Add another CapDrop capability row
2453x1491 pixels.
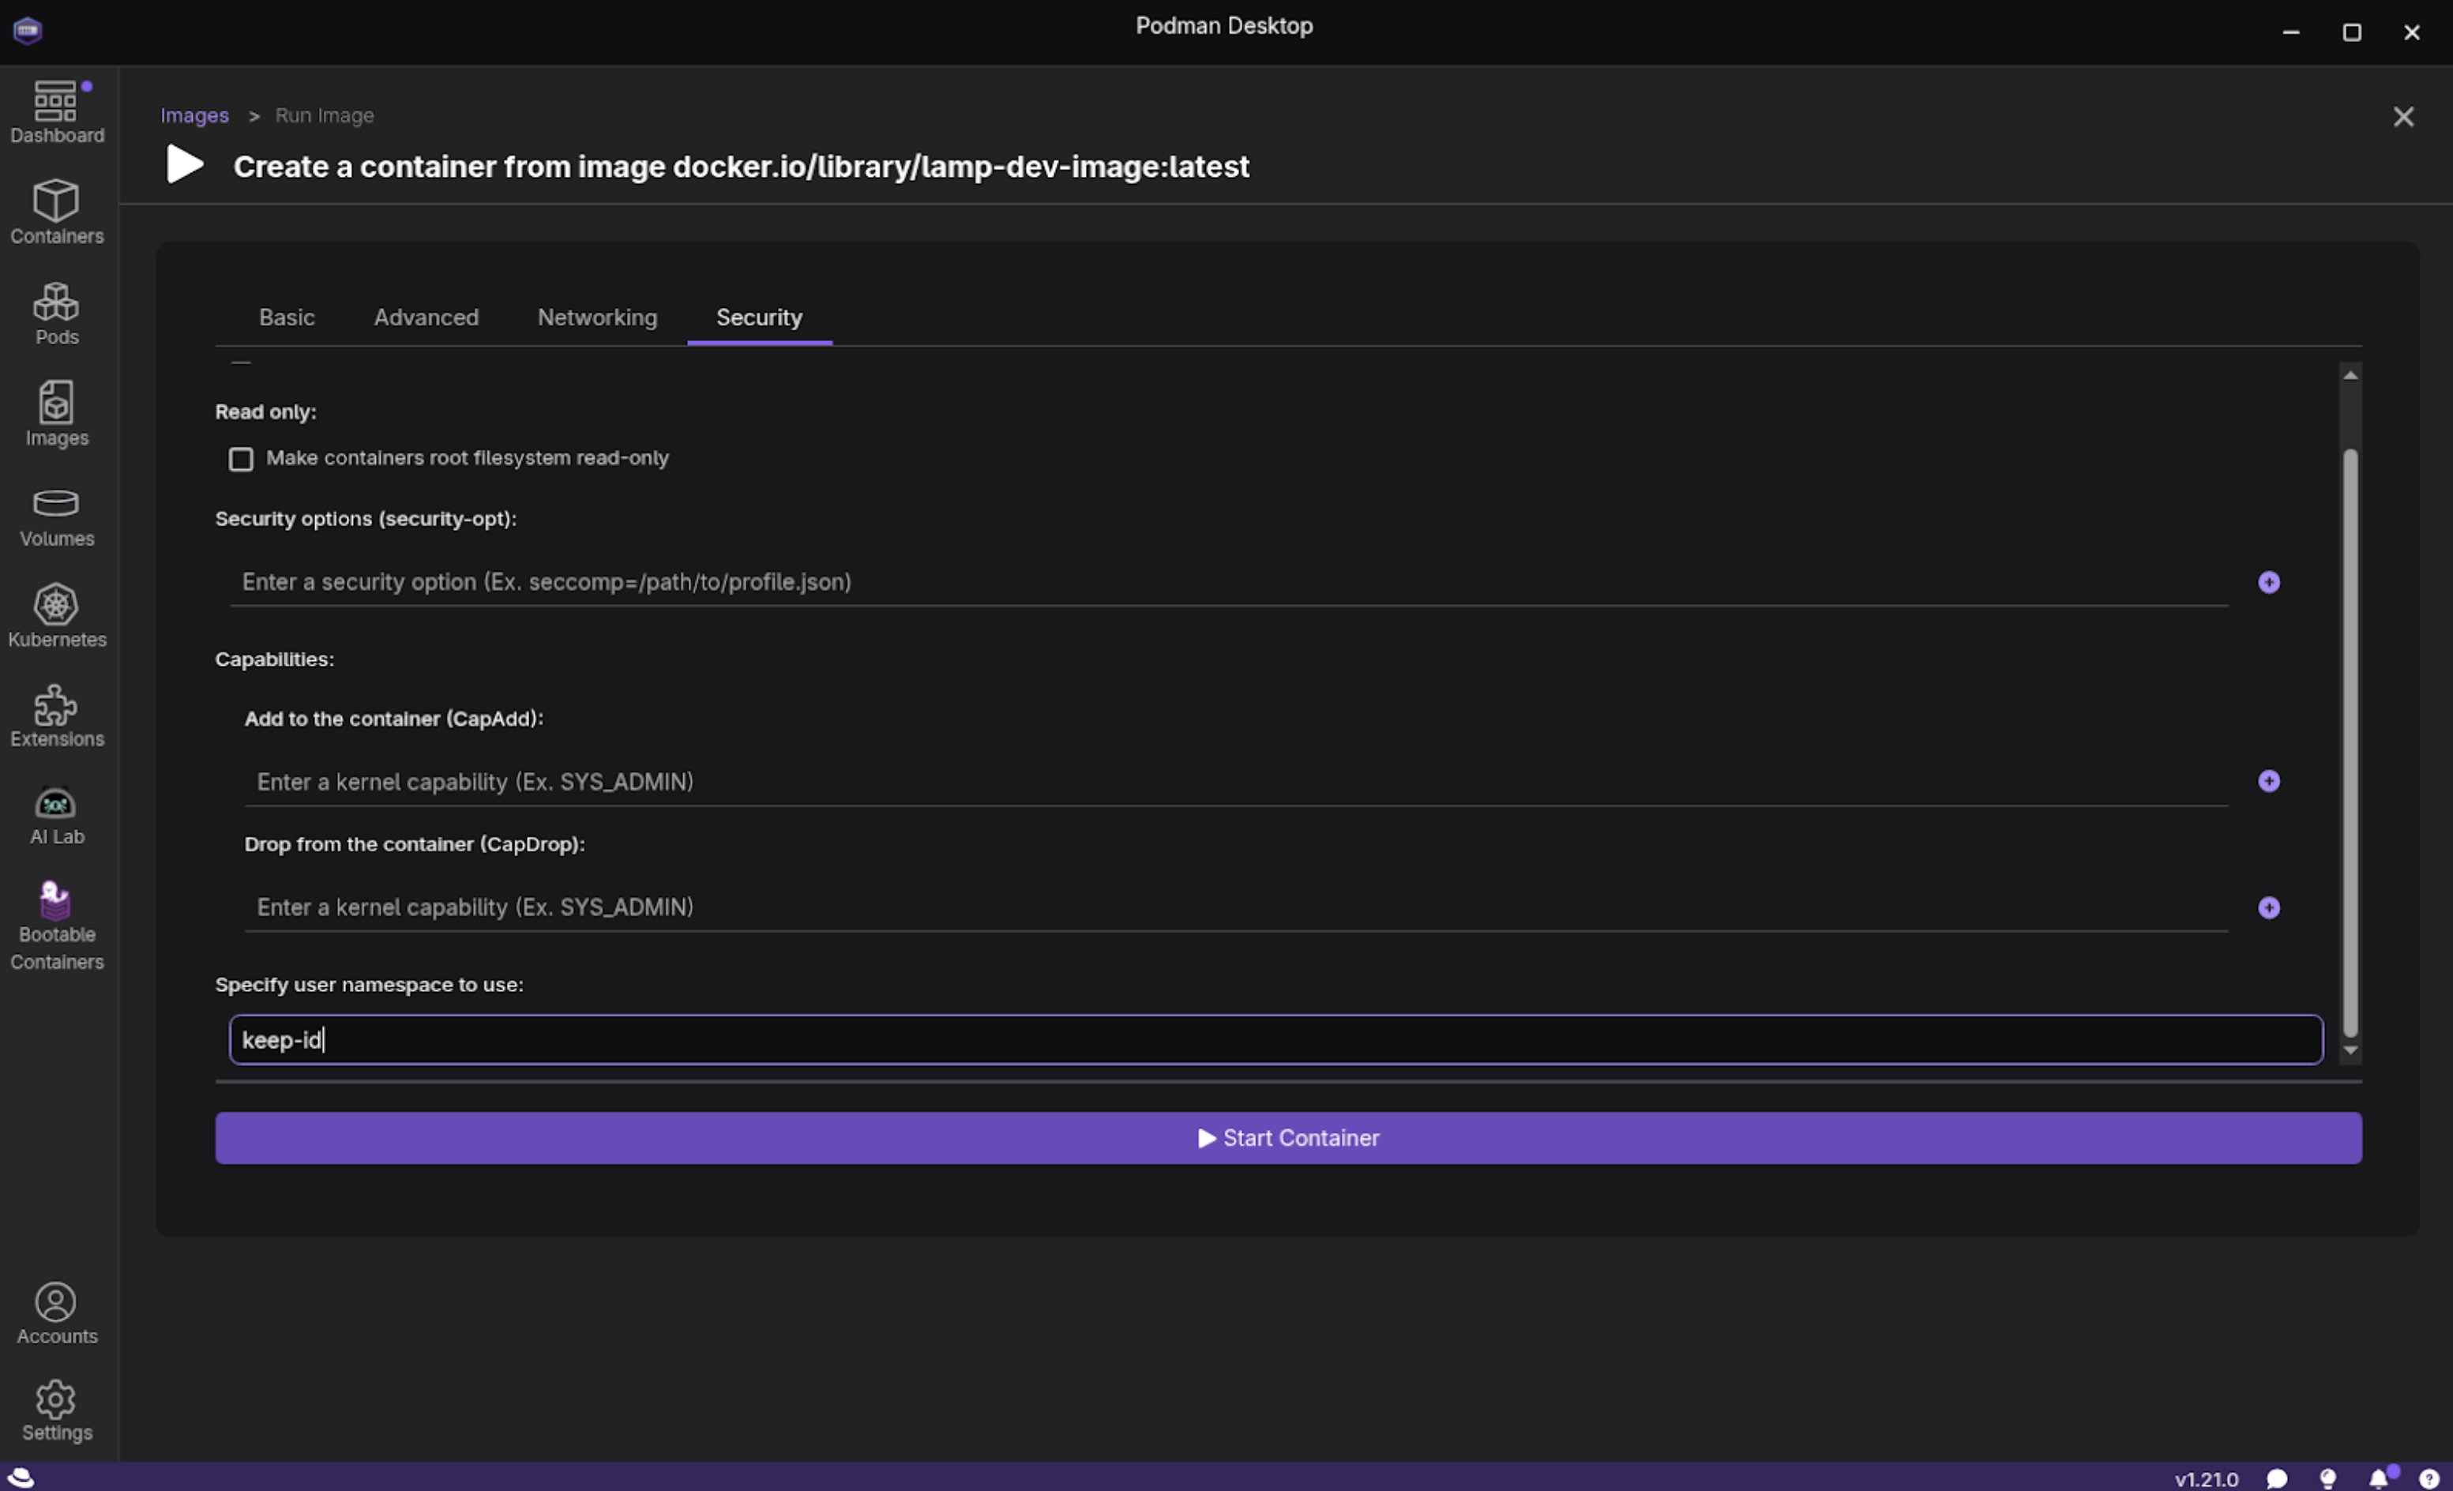coord(2268,907)
